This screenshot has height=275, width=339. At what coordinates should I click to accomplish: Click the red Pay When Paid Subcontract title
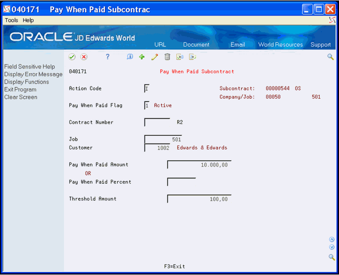pos(197,72)
